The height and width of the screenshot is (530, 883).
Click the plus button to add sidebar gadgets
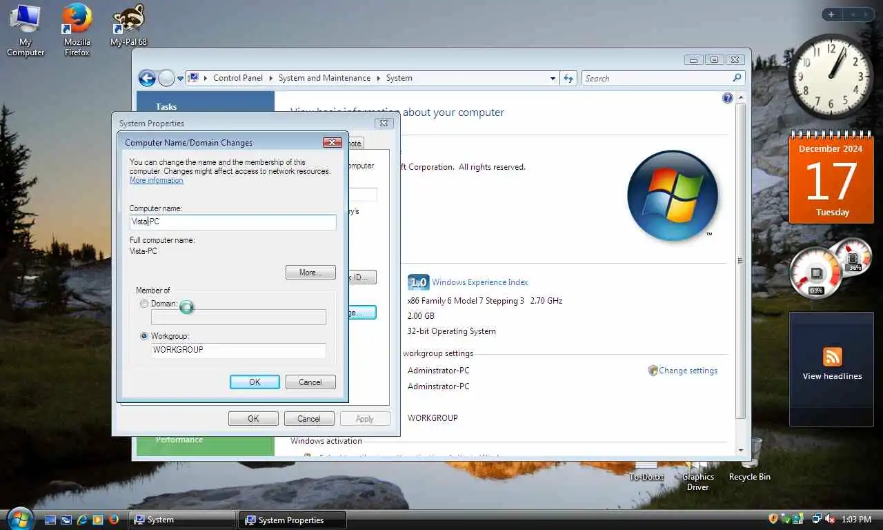[x=831, y=14]
